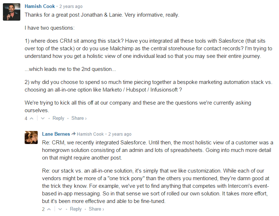Expand Share options under Lane's reply
Screen dimensions: 279x216
tap(96, 209)
